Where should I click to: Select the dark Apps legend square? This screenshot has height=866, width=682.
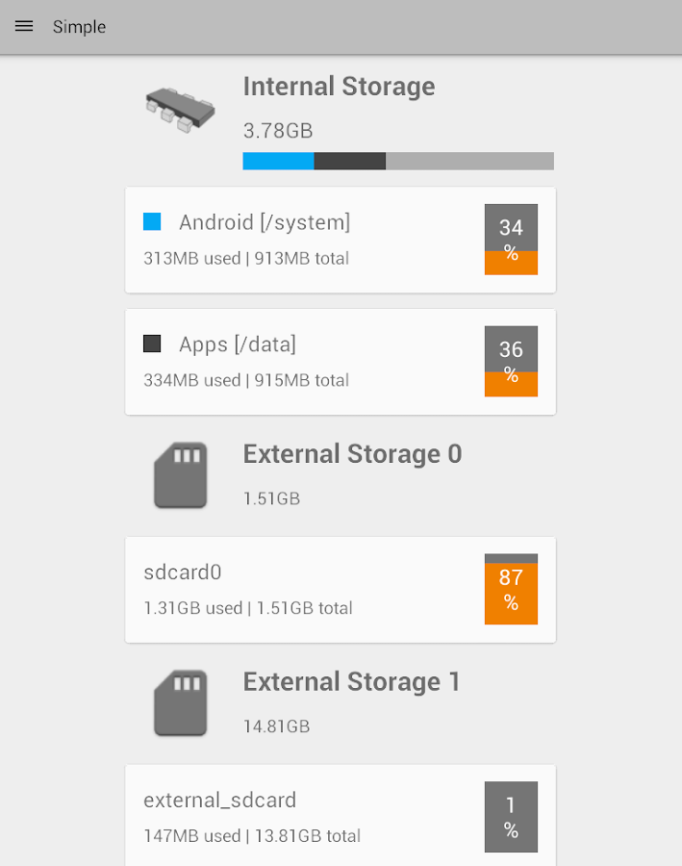click(x=152, y=344)
